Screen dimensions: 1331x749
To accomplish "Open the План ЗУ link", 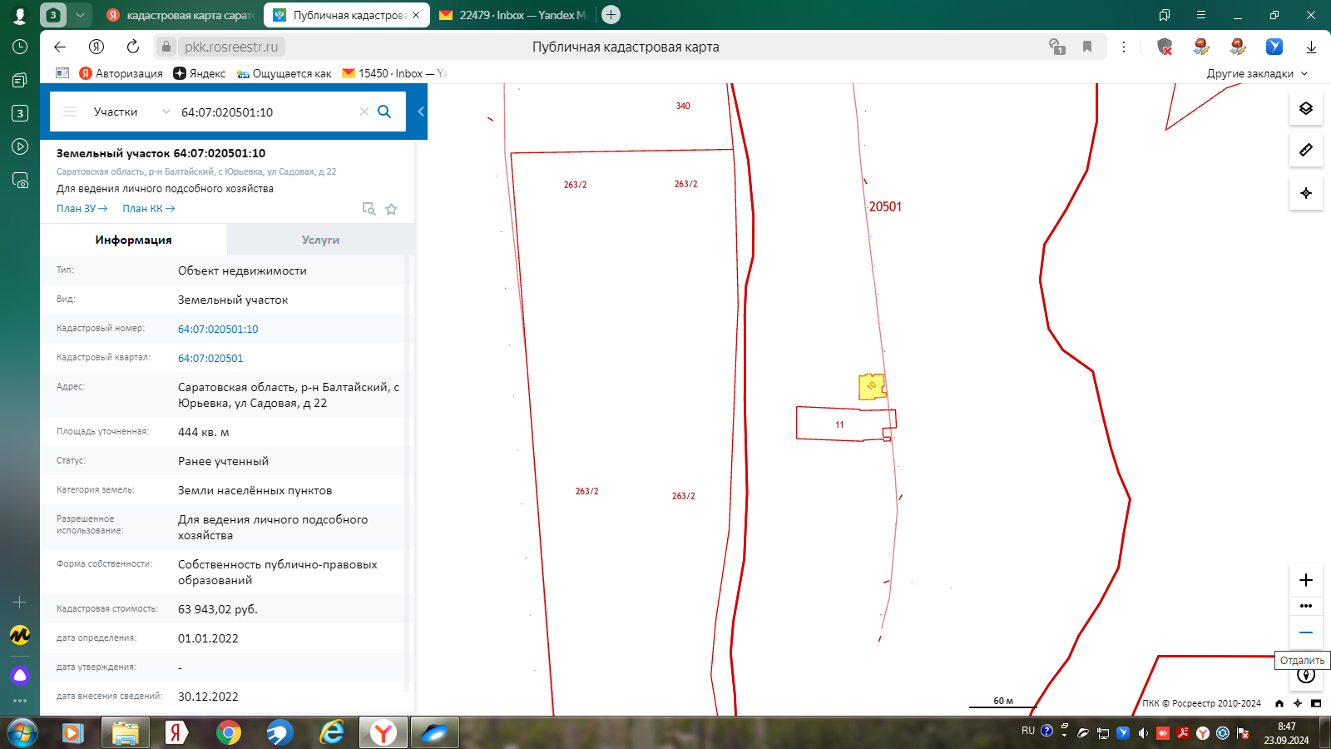I will tap(82, 209).
